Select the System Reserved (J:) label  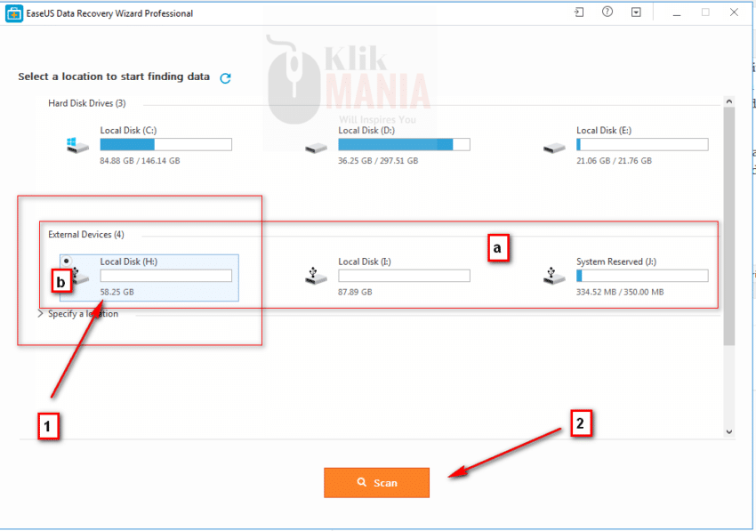[616, 261]
